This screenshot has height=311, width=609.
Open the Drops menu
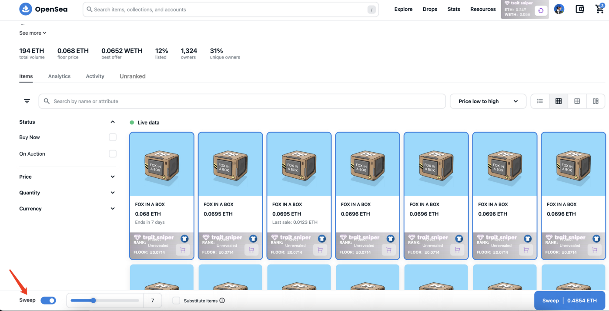click(430, 9)
